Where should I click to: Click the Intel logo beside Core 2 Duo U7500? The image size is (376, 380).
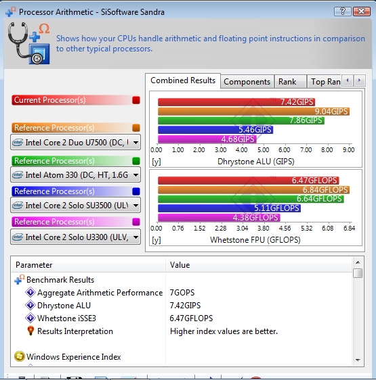18,142
